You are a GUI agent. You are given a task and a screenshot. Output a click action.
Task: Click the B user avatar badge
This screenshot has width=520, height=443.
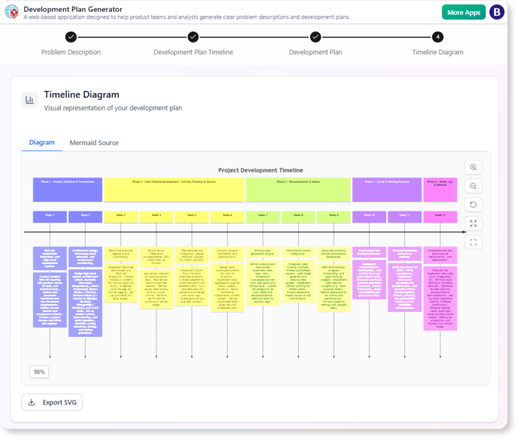[x=497, y=11]
